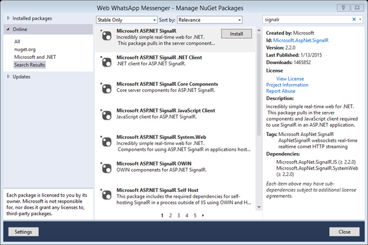The width and height of the screenshot is (368, 245).
Task: Open the search box history dropdown arrow
Action: 360,19
